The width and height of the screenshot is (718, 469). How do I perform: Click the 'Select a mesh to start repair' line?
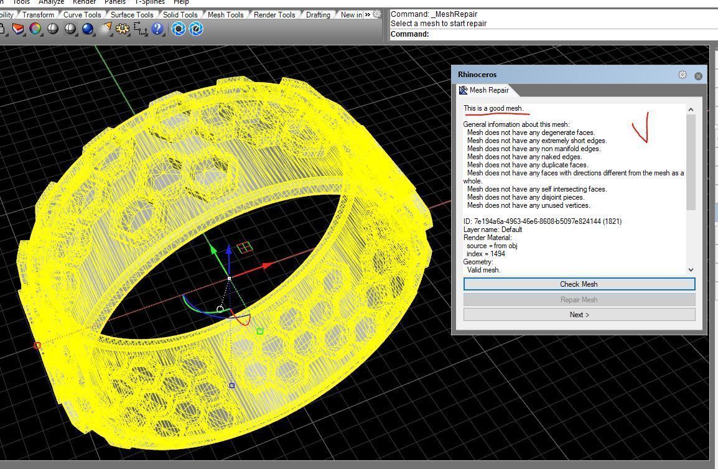point(438,24)
